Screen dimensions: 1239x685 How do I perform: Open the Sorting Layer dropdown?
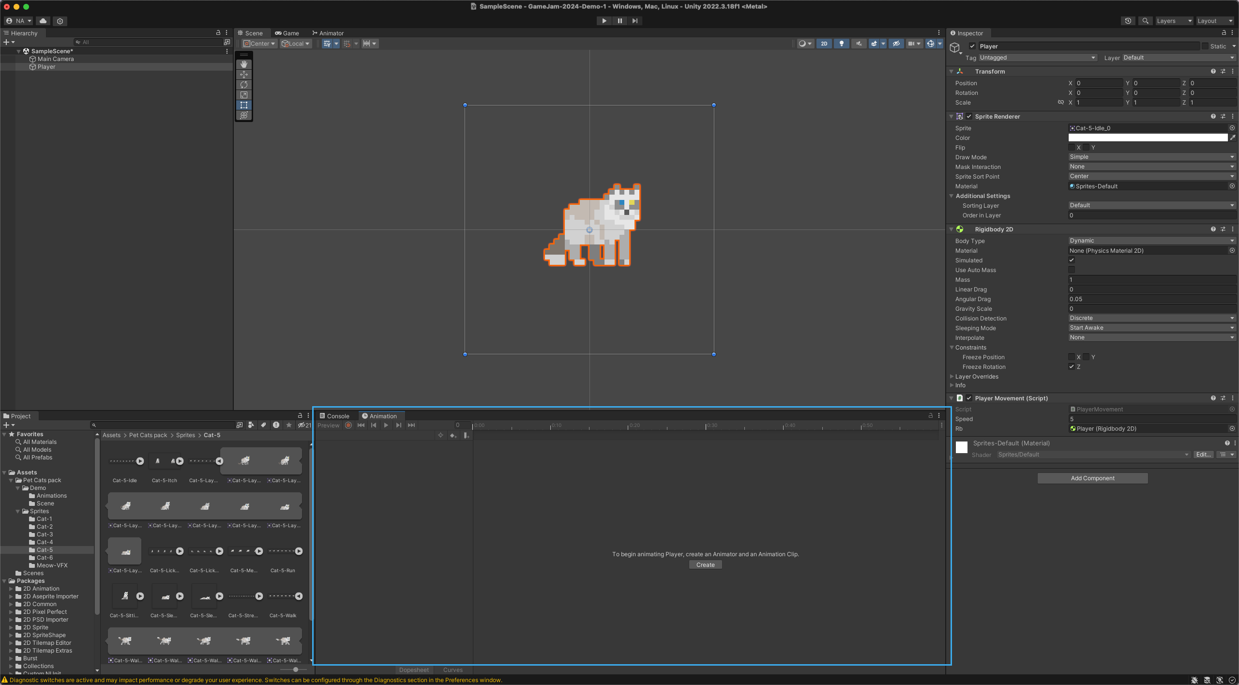tap(1151, 205)
